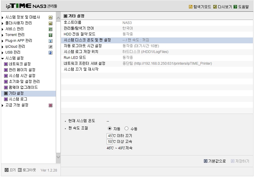Click the sidebar scroll down arrow
Screen dimensions: 255x178
58,157
